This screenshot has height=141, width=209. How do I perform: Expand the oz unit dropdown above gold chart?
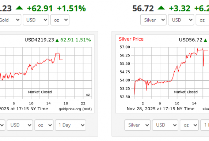pyautogui.click(x=60, y=20)
